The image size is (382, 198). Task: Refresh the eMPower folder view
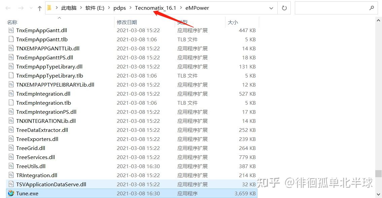284,8
